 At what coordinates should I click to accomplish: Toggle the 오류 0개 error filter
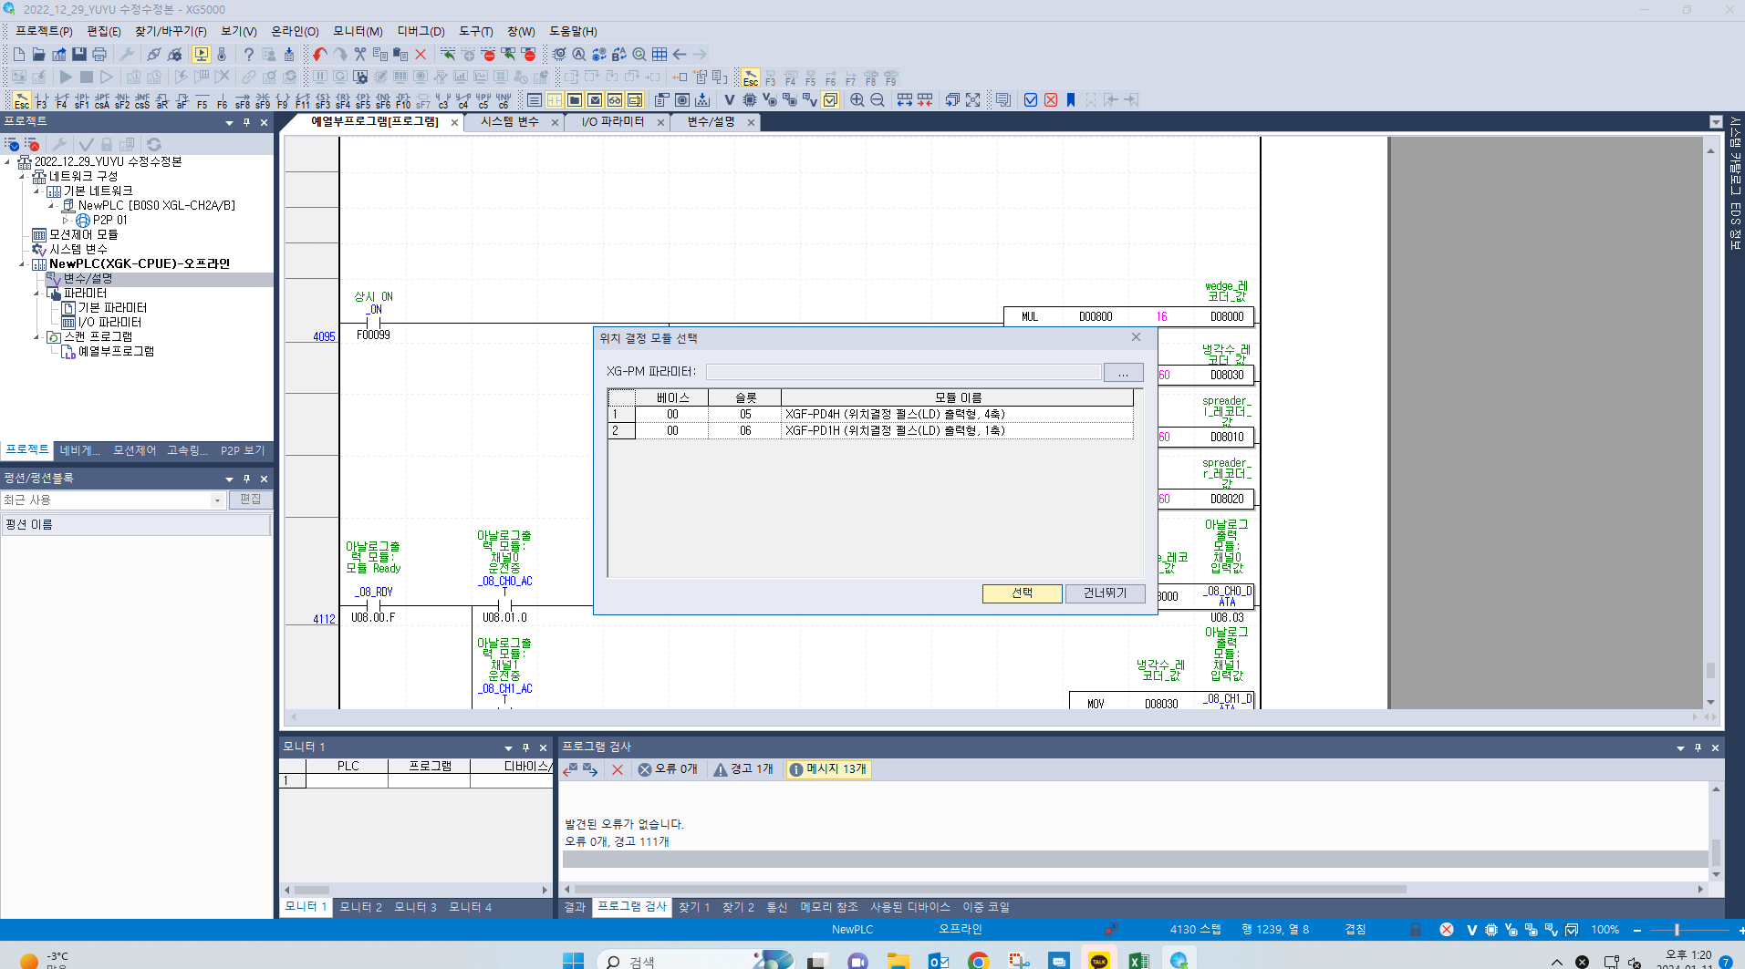click(x=668, y=769)
